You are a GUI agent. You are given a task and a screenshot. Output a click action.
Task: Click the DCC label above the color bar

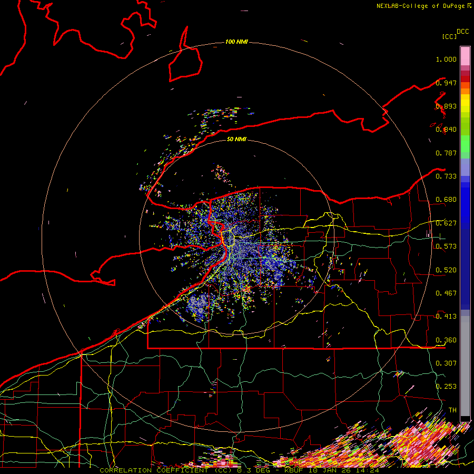coord(462,32)
